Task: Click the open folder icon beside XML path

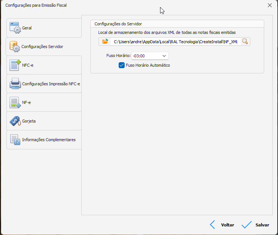Action: click(x=105, y=42)
